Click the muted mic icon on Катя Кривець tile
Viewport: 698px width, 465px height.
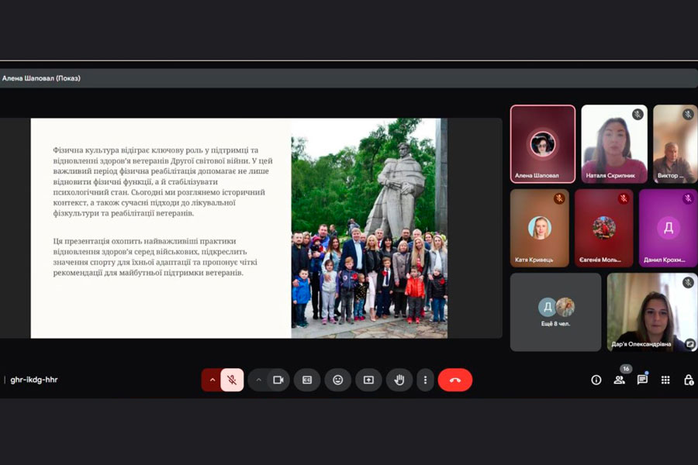point(559,198)
